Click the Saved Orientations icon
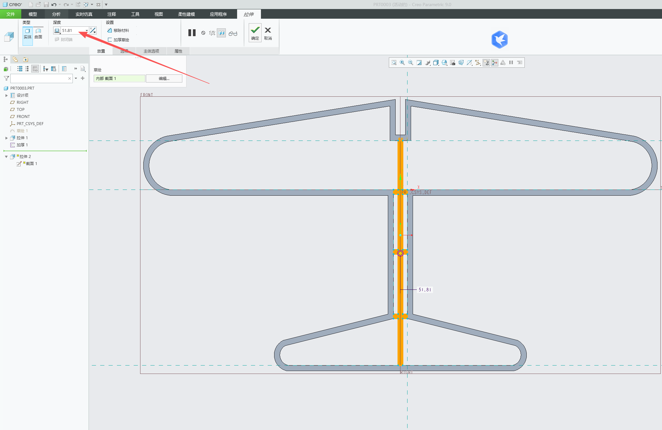 point(444,63)
